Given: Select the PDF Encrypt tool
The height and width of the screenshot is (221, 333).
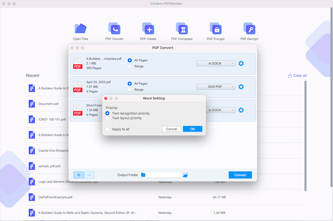Looking at the screenshot, I should pos(215,29).
